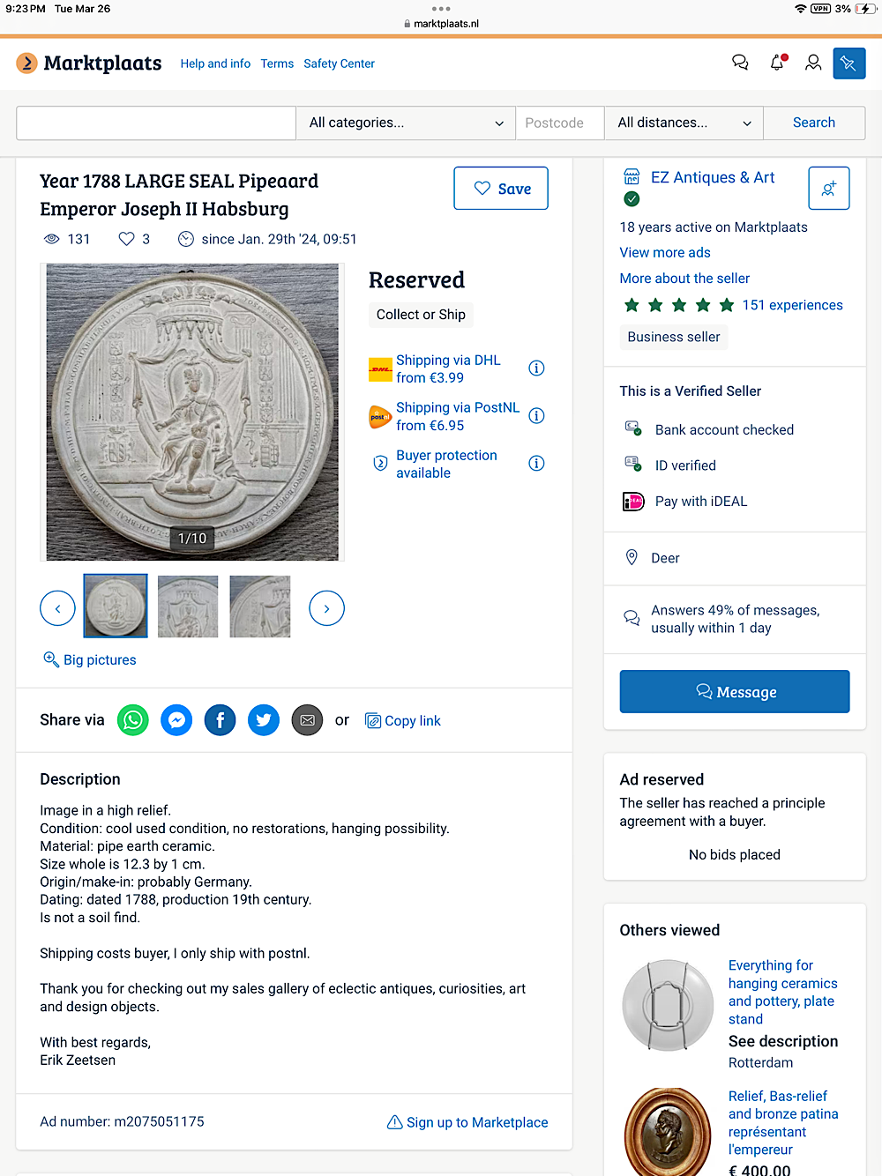Share the ad via Facebook Messenger
The width and height of the screenshot is (882, 1176).
point(176,720)
